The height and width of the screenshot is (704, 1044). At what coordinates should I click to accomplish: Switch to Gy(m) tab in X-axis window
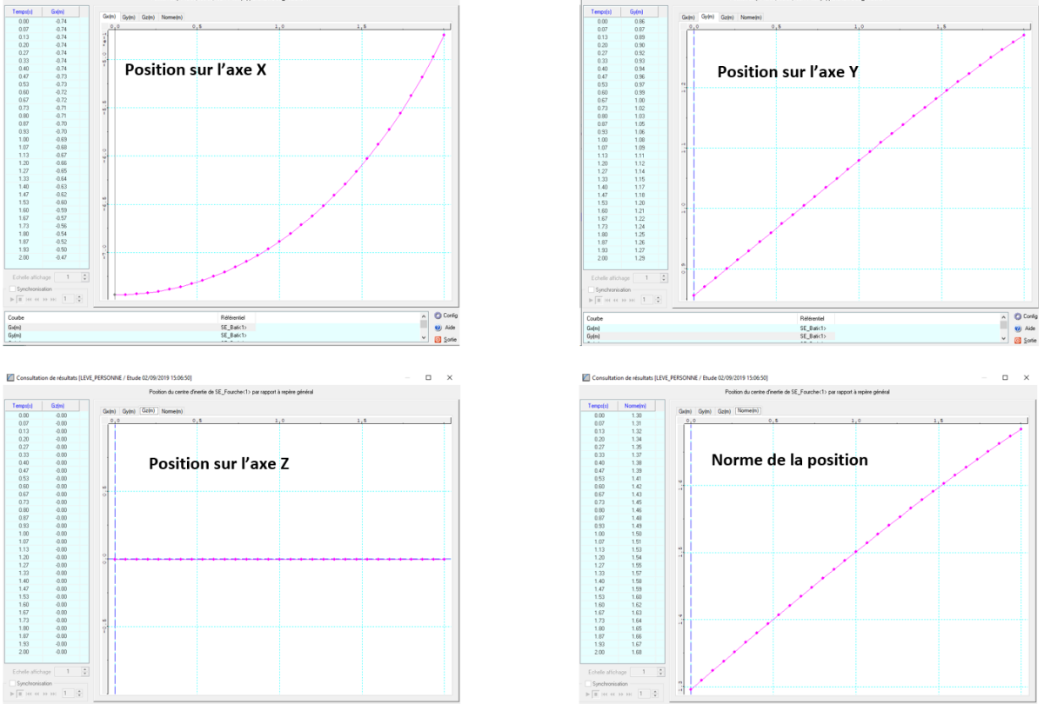(128, 17)
